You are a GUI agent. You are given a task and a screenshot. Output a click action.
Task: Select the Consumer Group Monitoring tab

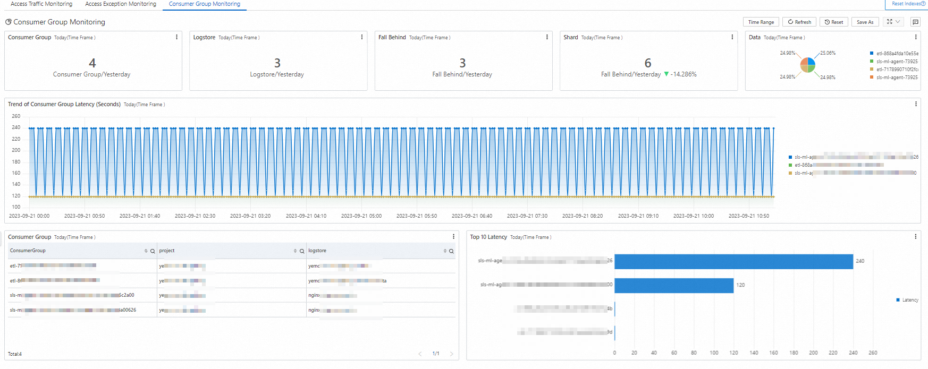(205, 4)
